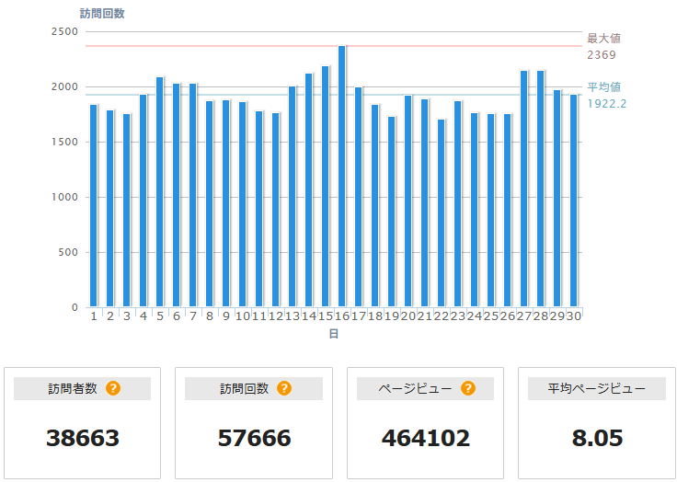Click the 日 x-axis label below the chart
The image size is (677, 482).
pyautogui.click(x=334, y=334)
